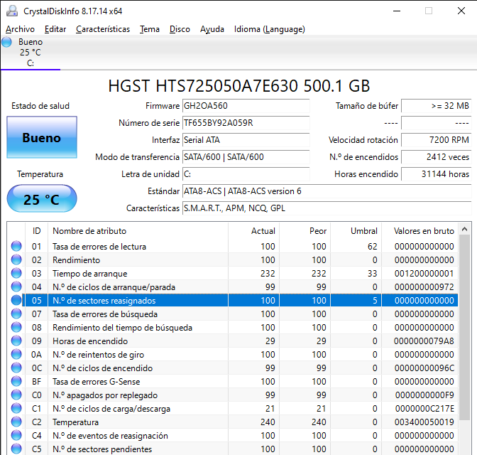
Task: Open the Idioma (Language) menu
Action: click(x=269, y=29)
